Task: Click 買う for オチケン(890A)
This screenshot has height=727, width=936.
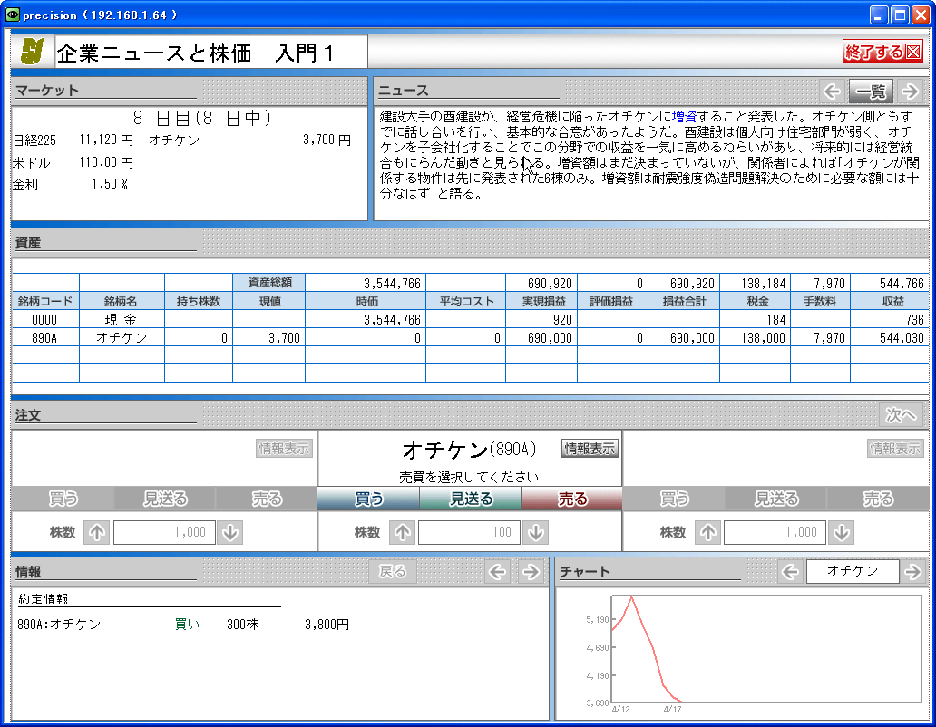Action: pyautogui.click(x=368, y=499)
